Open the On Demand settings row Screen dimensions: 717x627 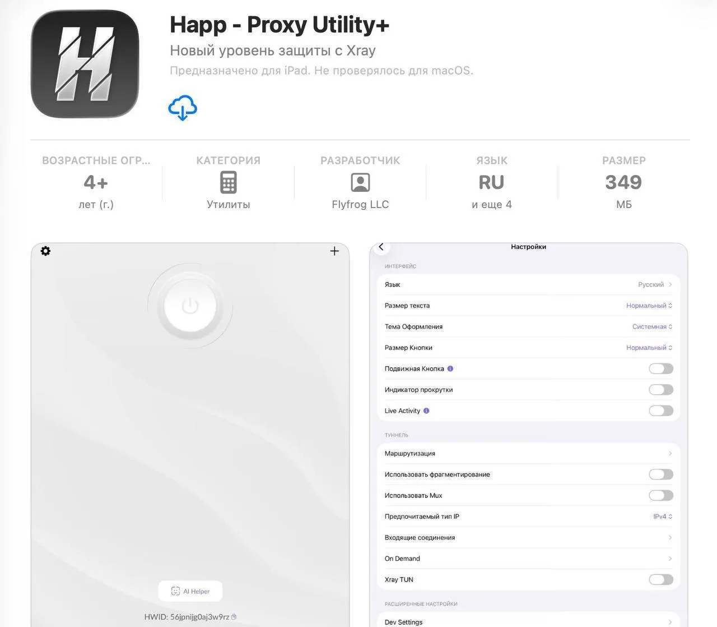528,559
